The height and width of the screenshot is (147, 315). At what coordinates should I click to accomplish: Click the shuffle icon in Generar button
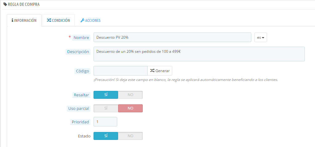pos(153,71)
